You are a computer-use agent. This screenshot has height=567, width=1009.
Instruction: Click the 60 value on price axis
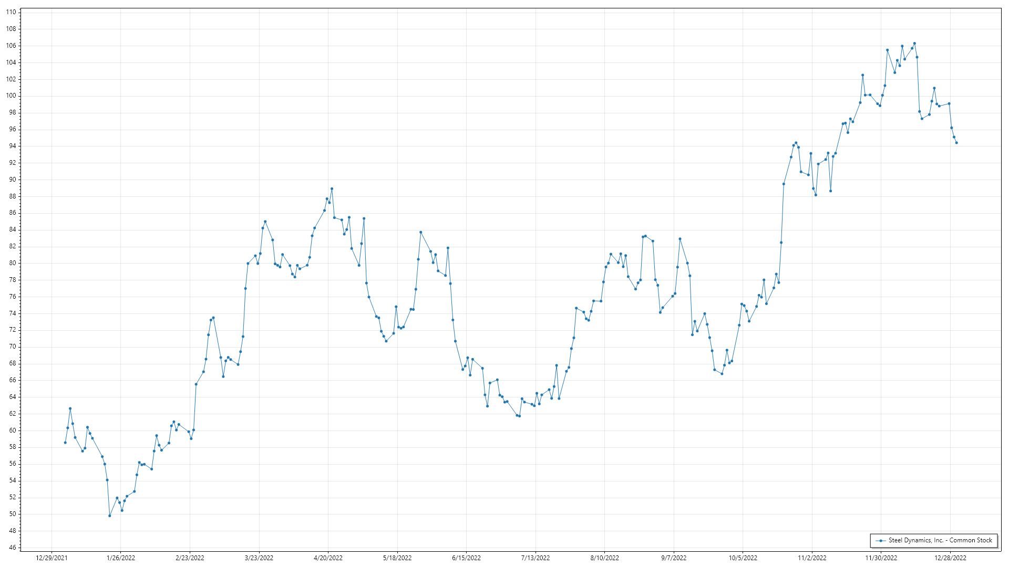pos(13,430)
